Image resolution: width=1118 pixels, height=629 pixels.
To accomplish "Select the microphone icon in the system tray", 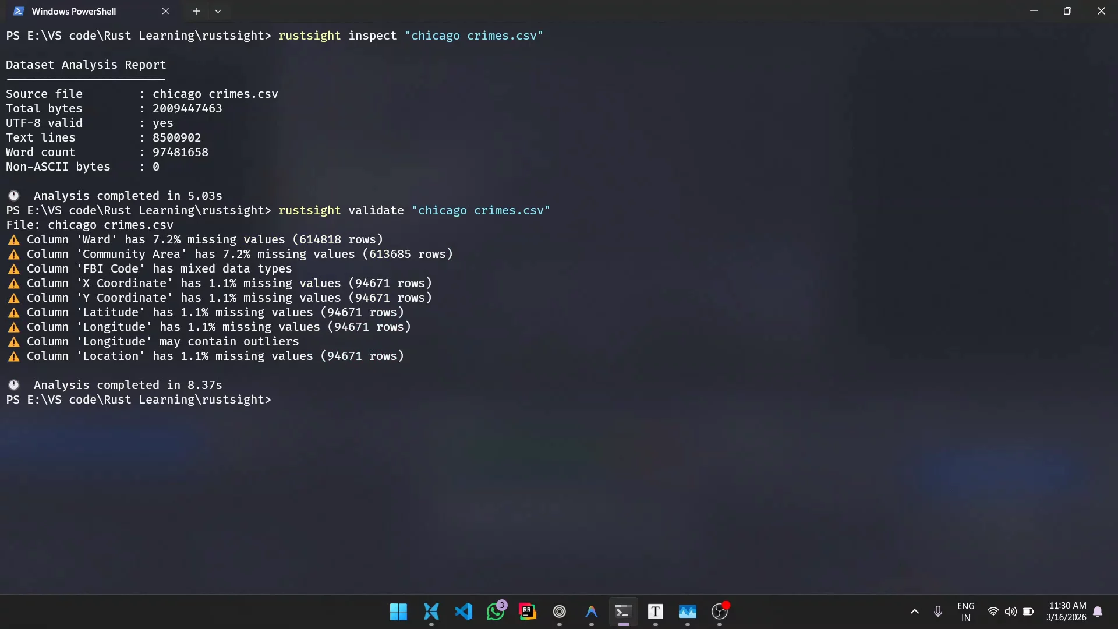I will click(x=938, y=612).
